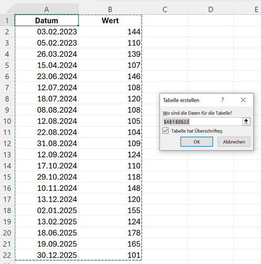The width and height of the screenshot is (261, 264).
Task: Toggle 'Tabelle hat Überschriften' checkbox
Action: pyautogui.click(x=166, y=130)
